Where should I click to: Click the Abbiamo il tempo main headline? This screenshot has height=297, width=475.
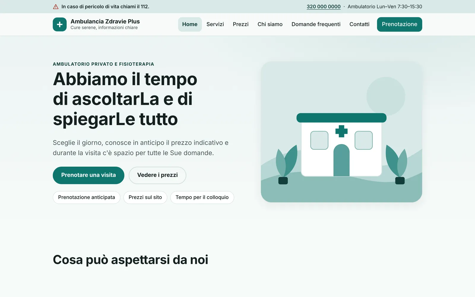125,99
